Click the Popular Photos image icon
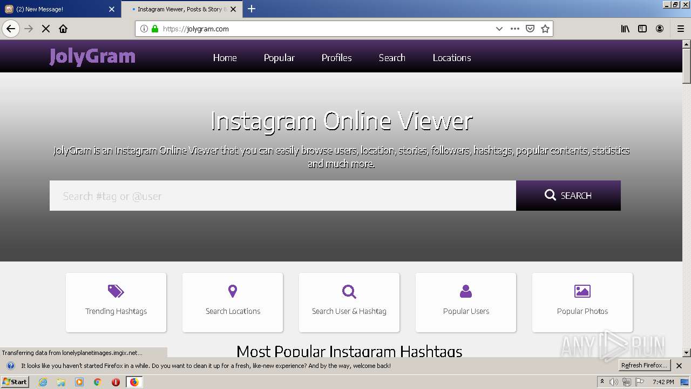The height and width of the screenshot is (389, 691). (582, 292)
